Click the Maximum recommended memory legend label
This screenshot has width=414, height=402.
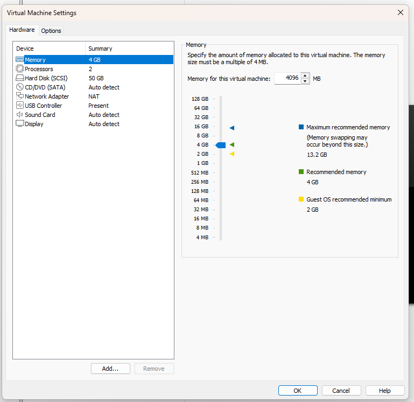pyautogui.click(x=348, y=127)
